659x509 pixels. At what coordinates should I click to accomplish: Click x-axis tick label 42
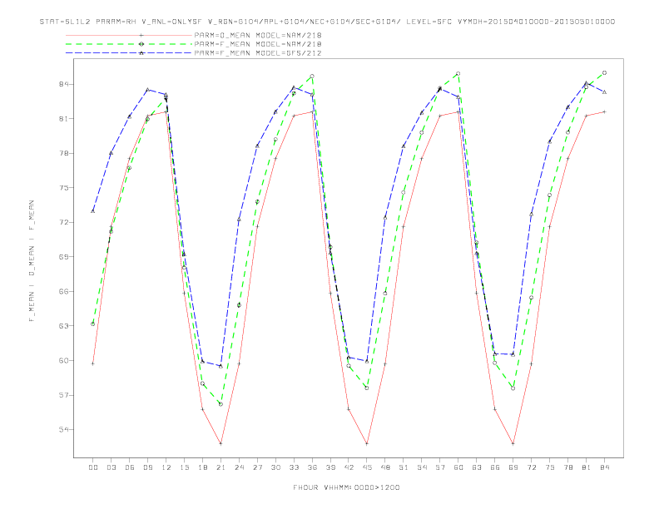click(349, 467)
